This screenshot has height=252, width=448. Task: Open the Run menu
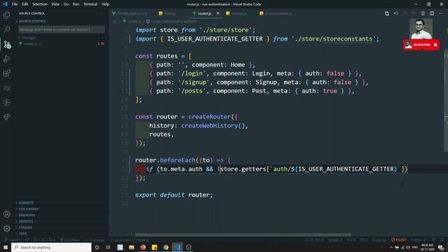pyautogui.click(x=76, y=4)
